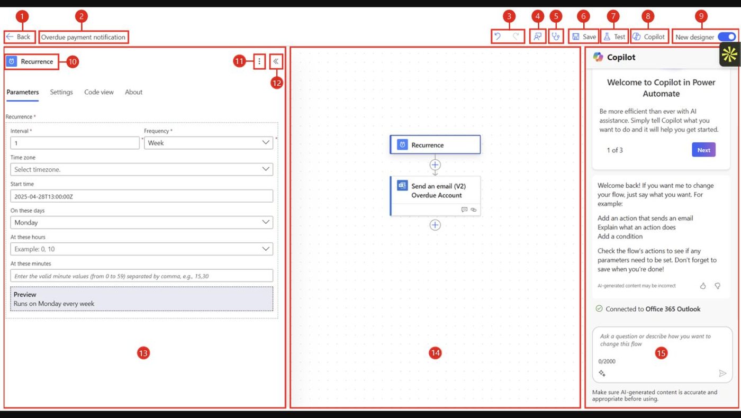Open the Select timezone dropdown
Screen dimensions: 741x418
[x=142, y=169]
